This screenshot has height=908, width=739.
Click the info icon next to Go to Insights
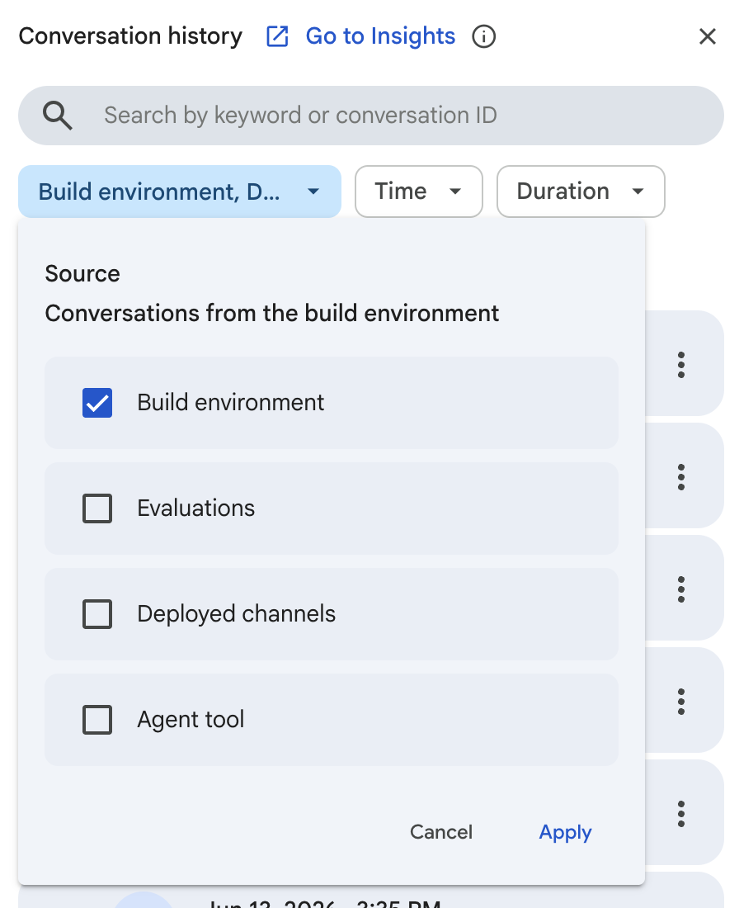[484, 36]
